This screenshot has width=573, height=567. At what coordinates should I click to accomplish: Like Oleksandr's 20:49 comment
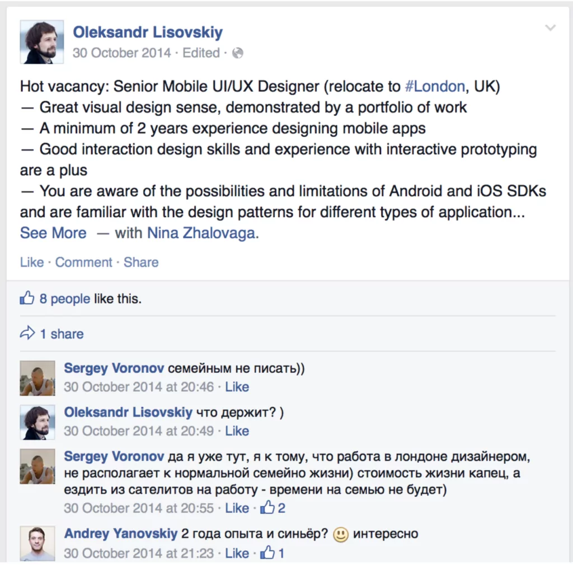pyautogui.click(x=237, y=431)
